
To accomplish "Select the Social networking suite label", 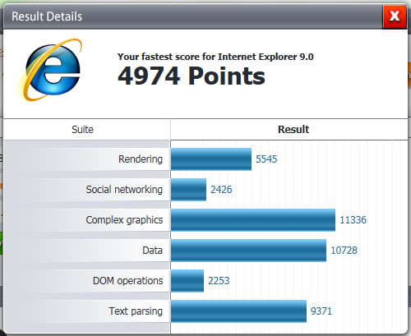I will [x=124, y=190].
